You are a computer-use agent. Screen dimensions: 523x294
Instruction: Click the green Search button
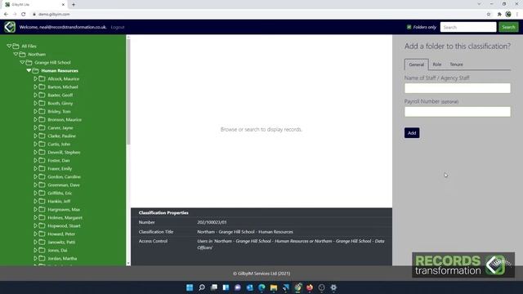[x=508, y=27]
